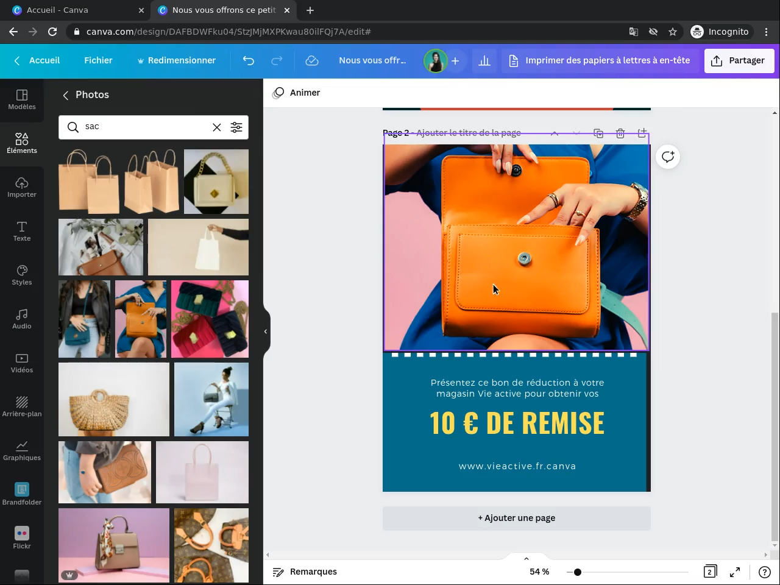This screenshot has width=780, height=585.
Task: Add a collaborator with the plus icon
Action: pos(455,60)
